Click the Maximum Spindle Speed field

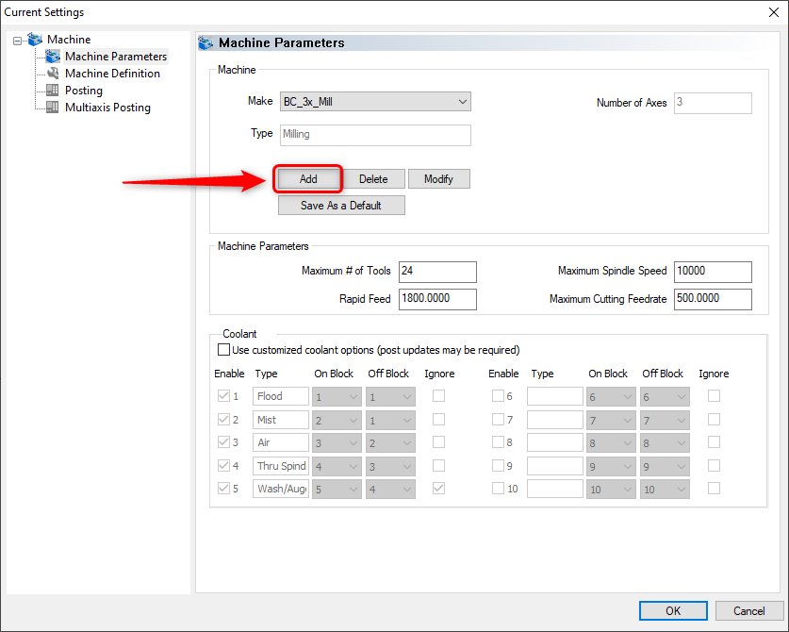(713, 272)
